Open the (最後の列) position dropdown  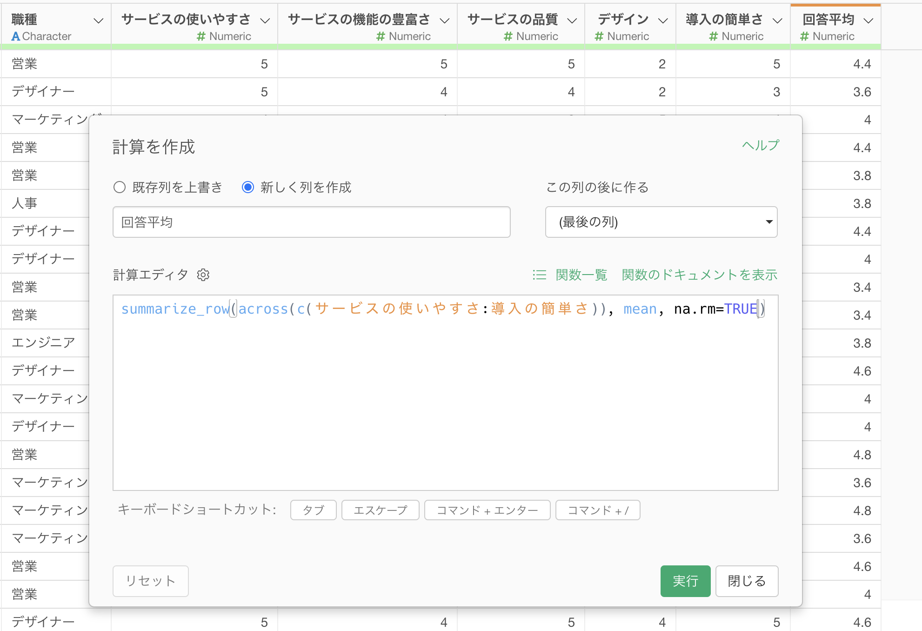point(661,222)
